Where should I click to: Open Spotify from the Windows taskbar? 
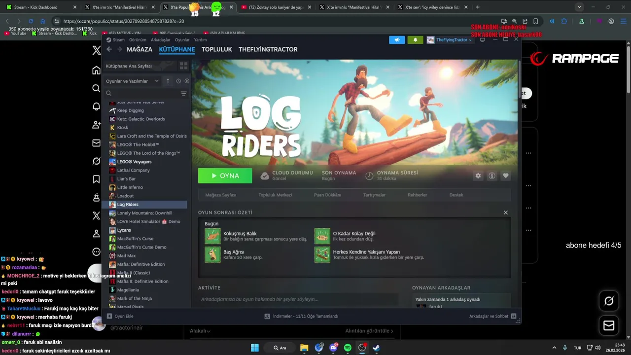pos(348,348)
